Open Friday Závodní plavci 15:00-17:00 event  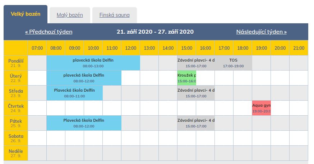pyautogui.click(x=196, y=123)
